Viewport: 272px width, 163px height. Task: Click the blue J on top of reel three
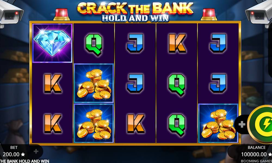[x=135, y=43]
